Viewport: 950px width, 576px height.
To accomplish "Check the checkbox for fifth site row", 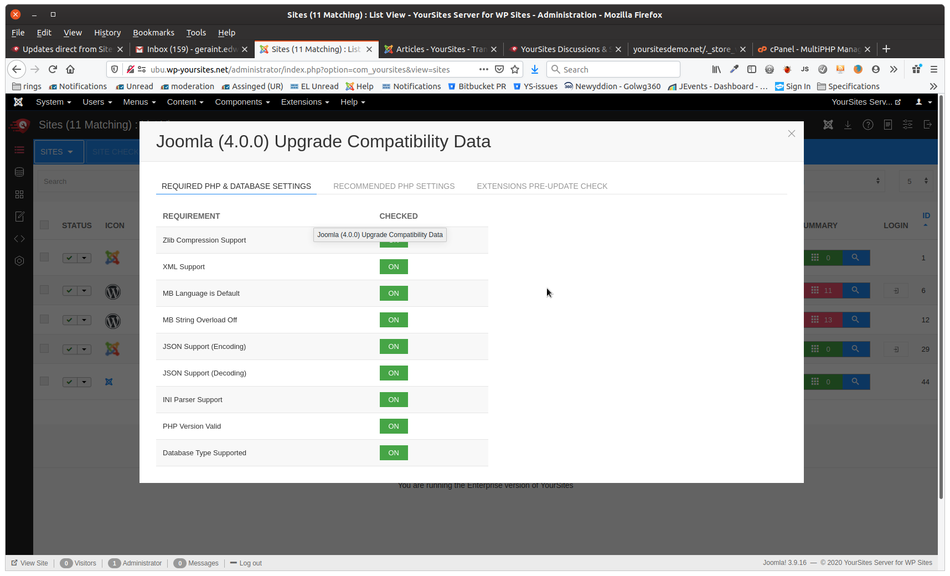I will (44, 381).
